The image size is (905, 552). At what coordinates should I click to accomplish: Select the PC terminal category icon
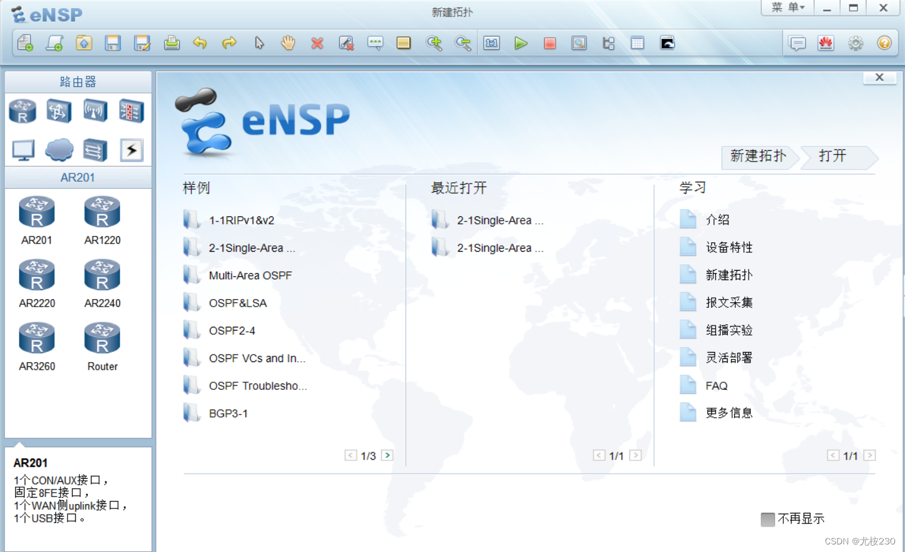23,150
